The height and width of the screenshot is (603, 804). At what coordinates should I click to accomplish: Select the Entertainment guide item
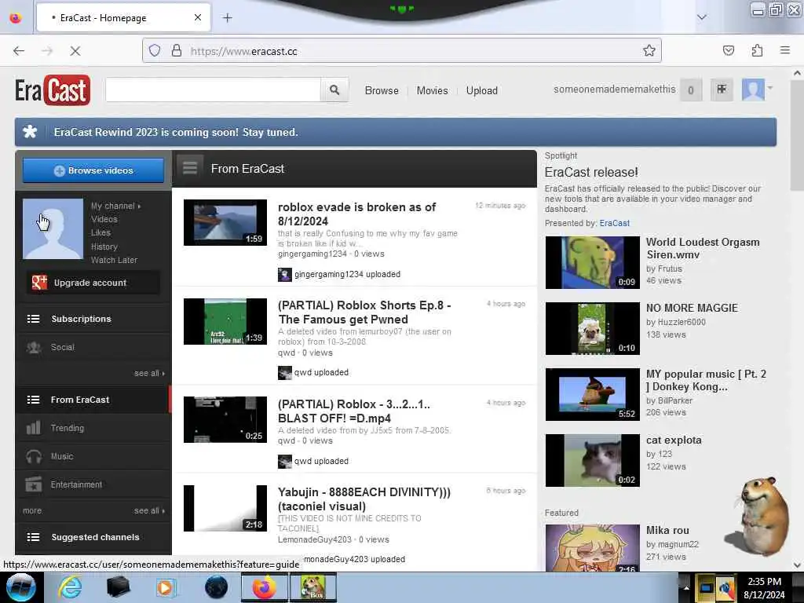93,484
